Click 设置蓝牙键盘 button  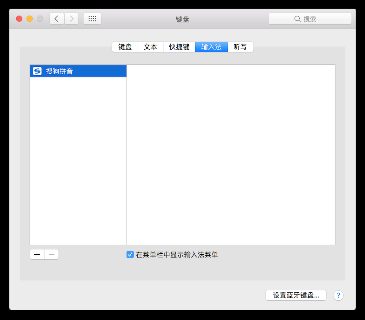tap(296, 295)
